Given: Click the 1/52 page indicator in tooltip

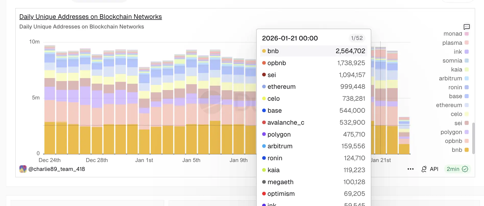Looking at the screenshot, I should pos(357,38).
